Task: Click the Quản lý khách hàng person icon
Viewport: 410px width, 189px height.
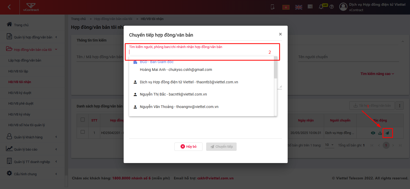Action: click(9, 136)
